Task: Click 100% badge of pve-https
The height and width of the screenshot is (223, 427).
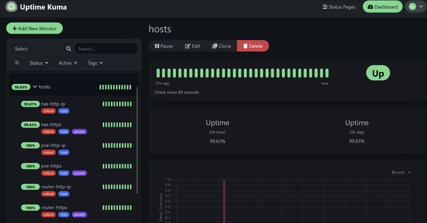Action: coord(30,166)
